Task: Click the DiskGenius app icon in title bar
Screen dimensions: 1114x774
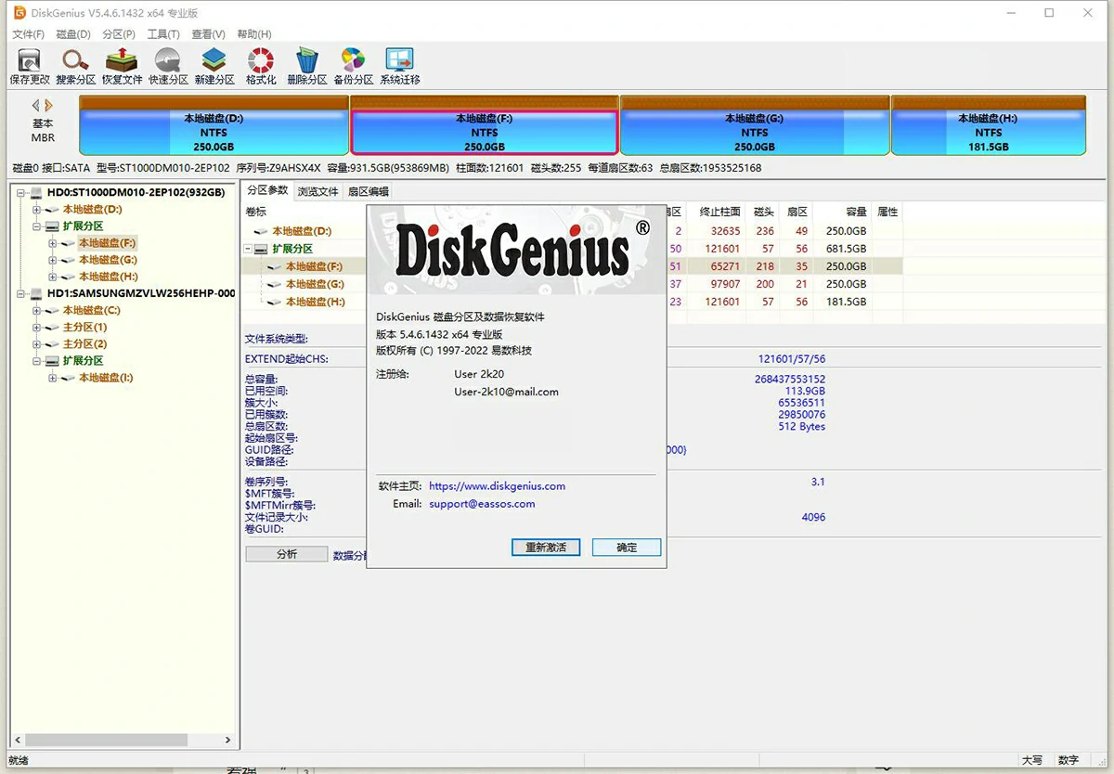Action: 19,13
